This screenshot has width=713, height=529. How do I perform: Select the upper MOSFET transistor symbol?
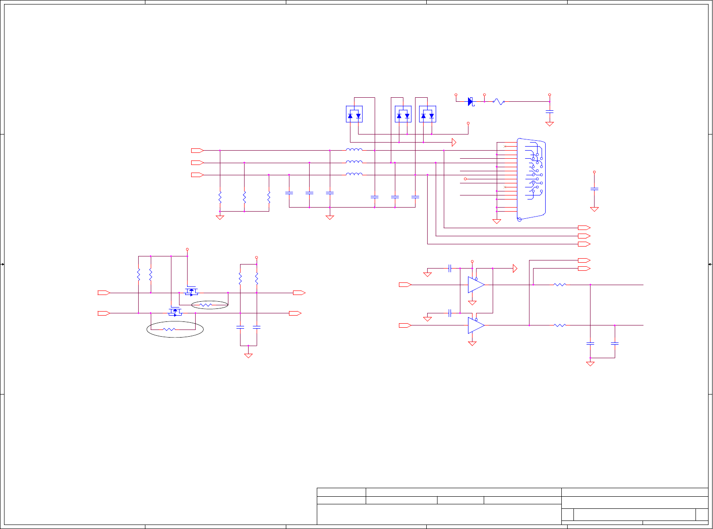point(192,291)
